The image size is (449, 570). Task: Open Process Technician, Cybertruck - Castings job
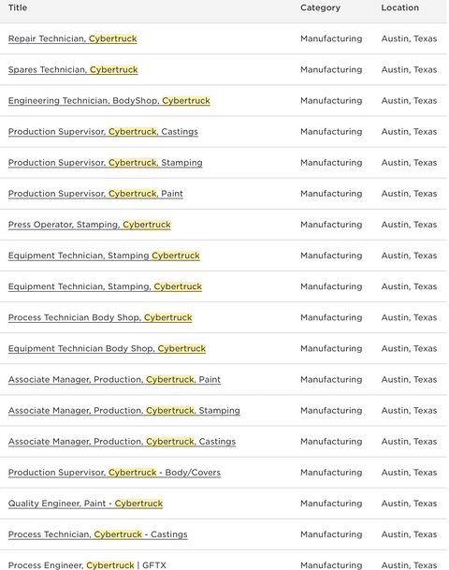(x=97, y=534)
